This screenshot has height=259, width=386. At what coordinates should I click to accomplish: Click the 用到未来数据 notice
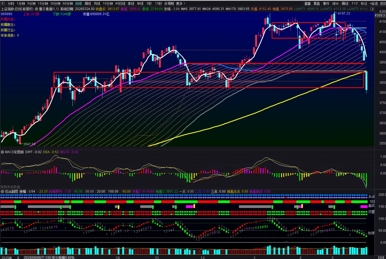[10, 187]
